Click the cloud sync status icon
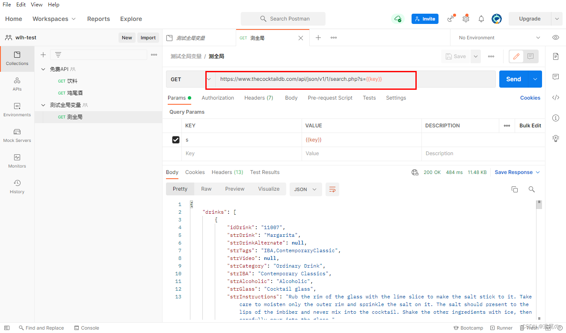This screenshot has width=566, height=333. (x=398, y=19)
